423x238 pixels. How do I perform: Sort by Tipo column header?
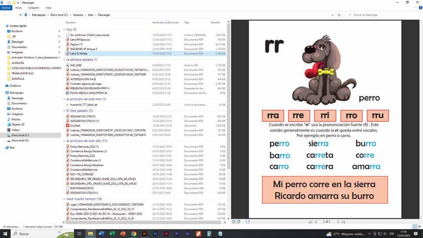coord(187,22)
